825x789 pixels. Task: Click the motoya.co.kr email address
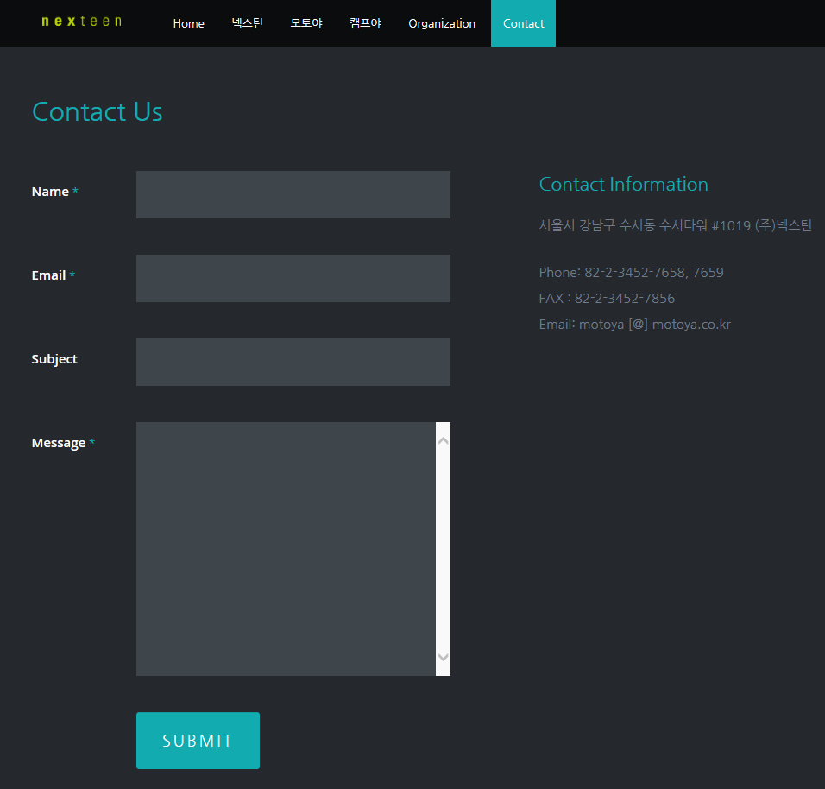[654, 325]
